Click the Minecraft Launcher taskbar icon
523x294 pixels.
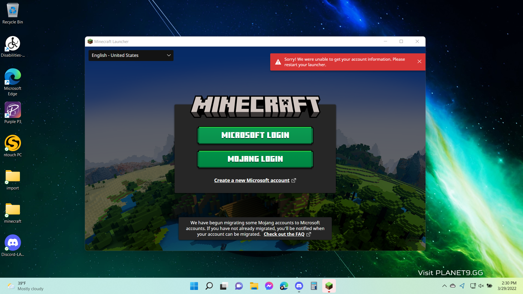pyautogui.click(x=329, y=286)
